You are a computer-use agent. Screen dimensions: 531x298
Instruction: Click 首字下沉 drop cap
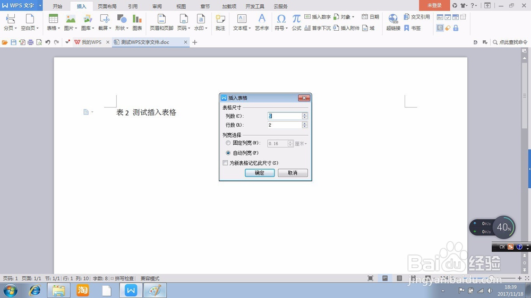pyautogui.click(x=318, y=28)
